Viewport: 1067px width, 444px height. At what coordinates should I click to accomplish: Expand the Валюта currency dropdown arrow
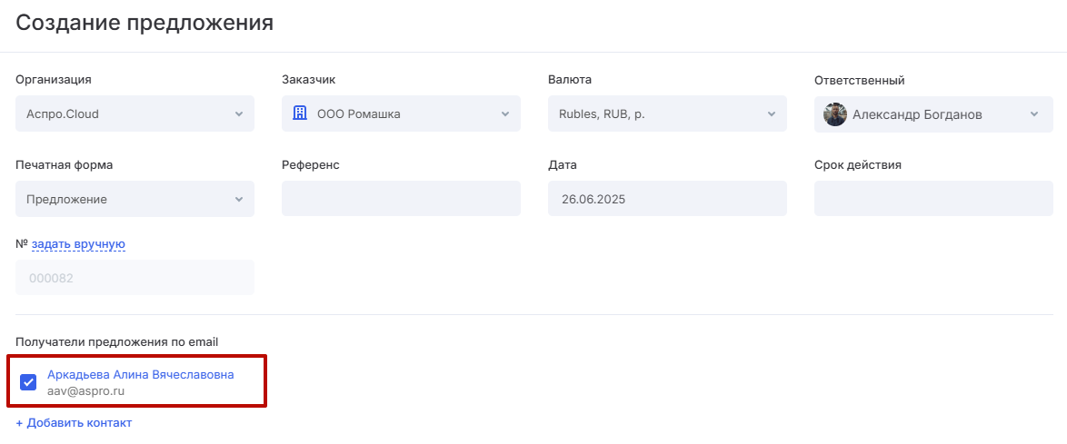coord(772,114)
